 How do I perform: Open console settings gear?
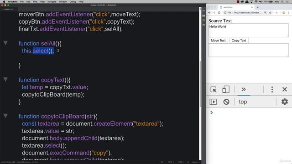(285, 102)
